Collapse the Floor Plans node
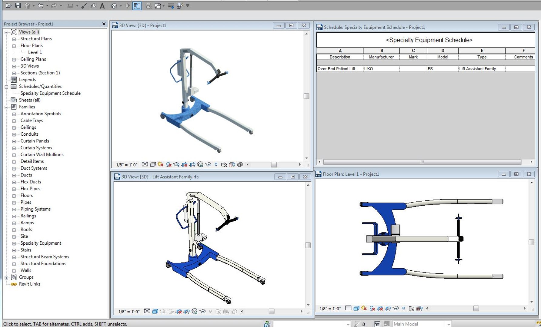 tap(14, 46)
